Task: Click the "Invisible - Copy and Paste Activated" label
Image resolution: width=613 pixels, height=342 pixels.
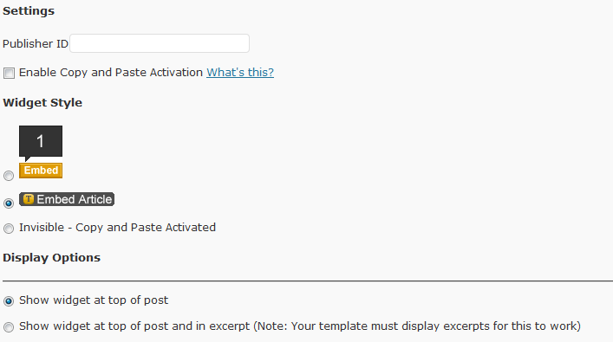Action: [117, 228]
